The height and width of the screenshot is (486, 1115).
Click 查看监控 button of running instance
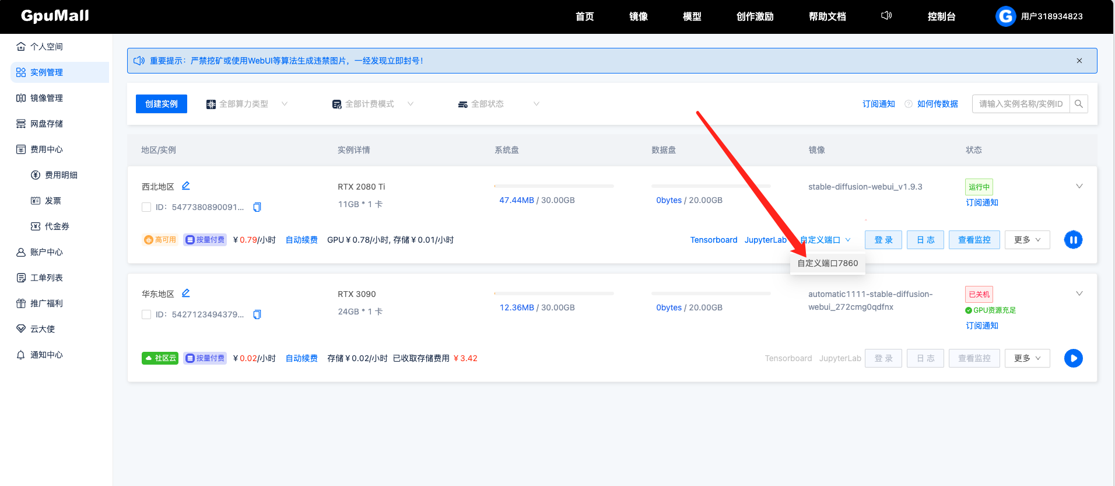pyautogui.click(x=974, y=240)
